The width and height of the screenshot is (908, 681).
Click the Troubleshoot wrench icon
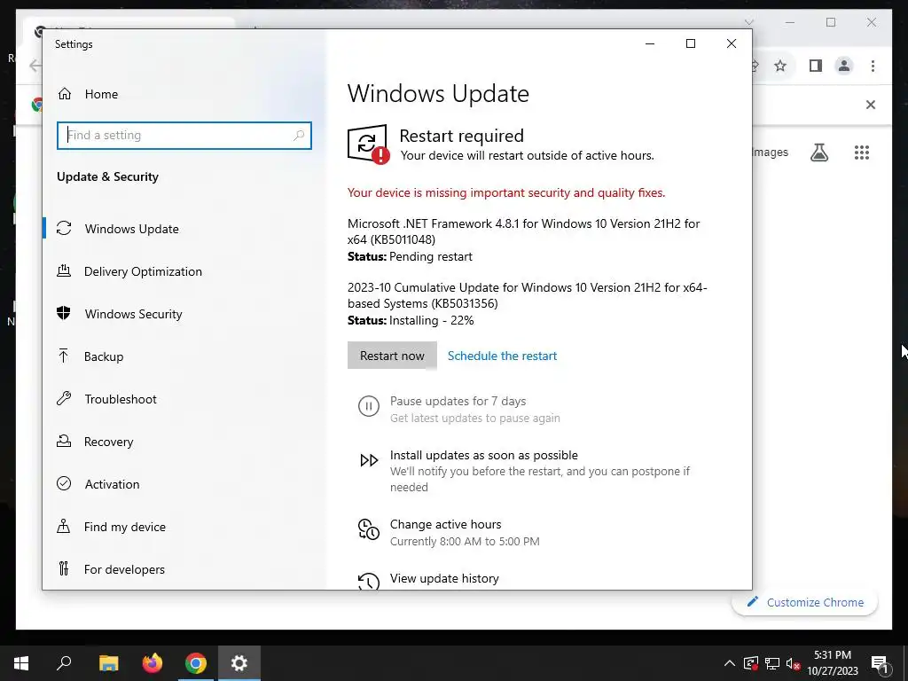64,398
